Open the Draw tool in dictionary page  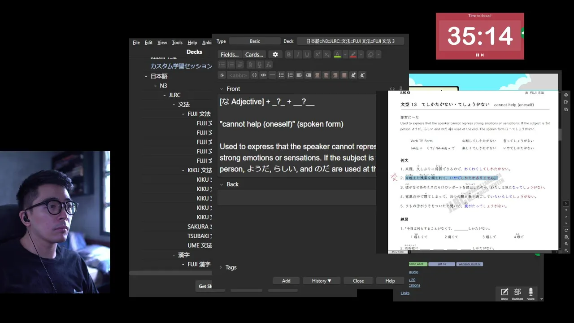click(504, 294)
